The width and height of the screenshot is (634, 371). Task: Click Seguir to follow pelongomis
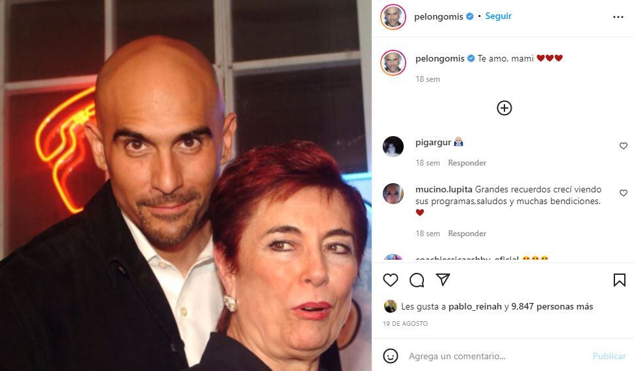[x=498, y=16]
